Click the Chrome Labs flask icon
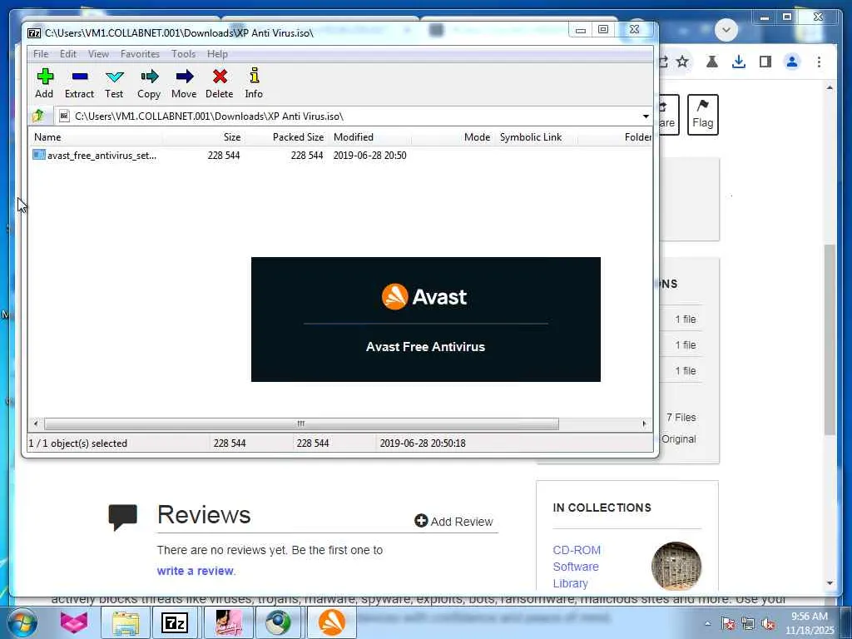Viewport: 852px width, 639px height. (712, 62)
